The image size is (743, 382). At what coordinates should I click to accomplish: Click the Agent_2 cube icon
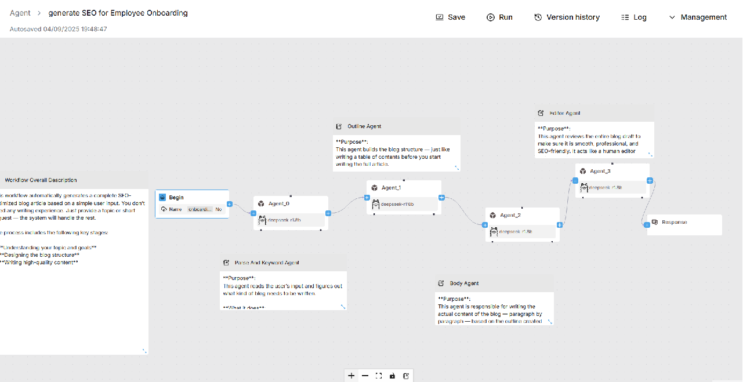click(493, 215)
